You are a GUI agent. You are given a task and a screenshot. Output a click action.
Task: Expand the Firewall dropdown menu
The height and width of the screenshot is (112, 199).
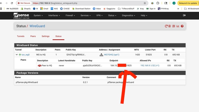[70, 15]
